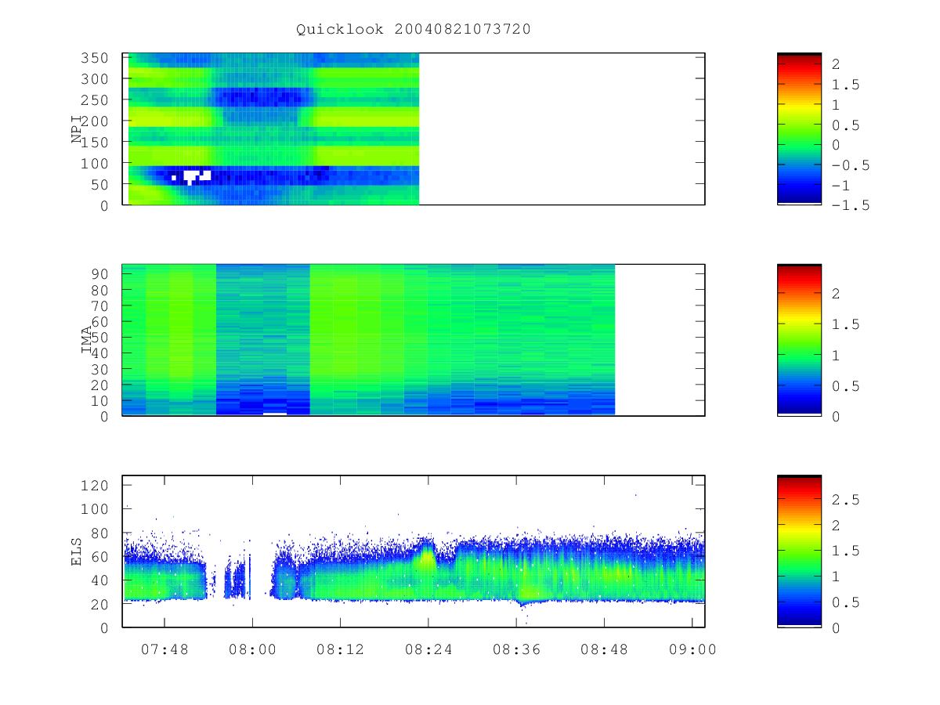Click the 0.5 label on ELS colorbar
Screen dimensions: 940x705
[848, 602]
